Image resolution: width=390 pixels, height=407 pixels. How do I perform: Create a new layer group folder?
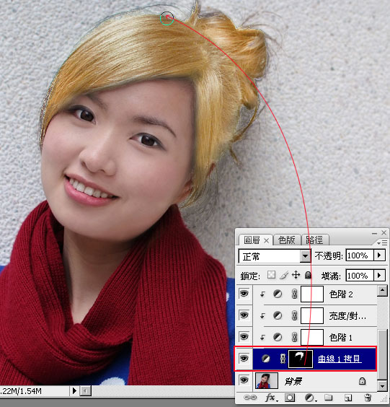click(328, 397)
